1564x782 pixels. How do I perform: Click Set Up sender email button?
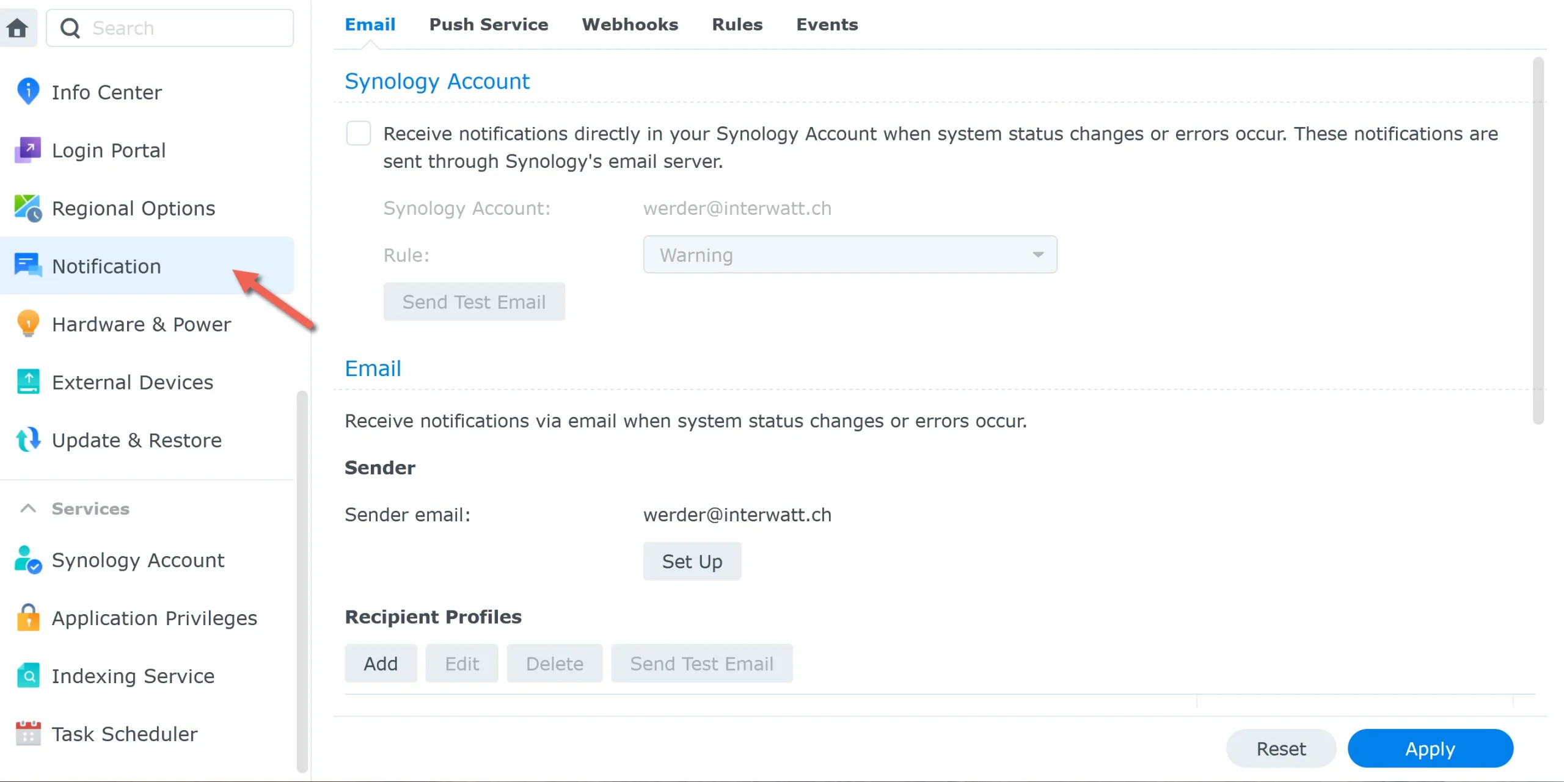click(x=692, y=561)
